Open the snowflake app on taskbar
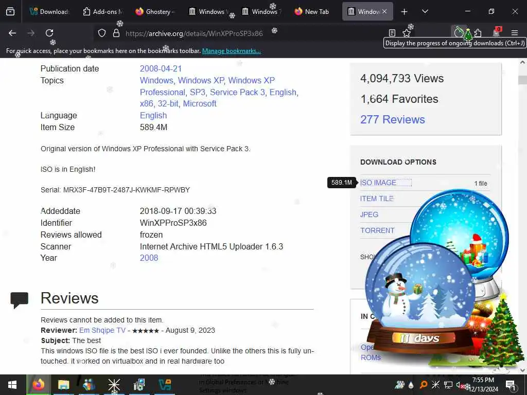 (114, 385)
